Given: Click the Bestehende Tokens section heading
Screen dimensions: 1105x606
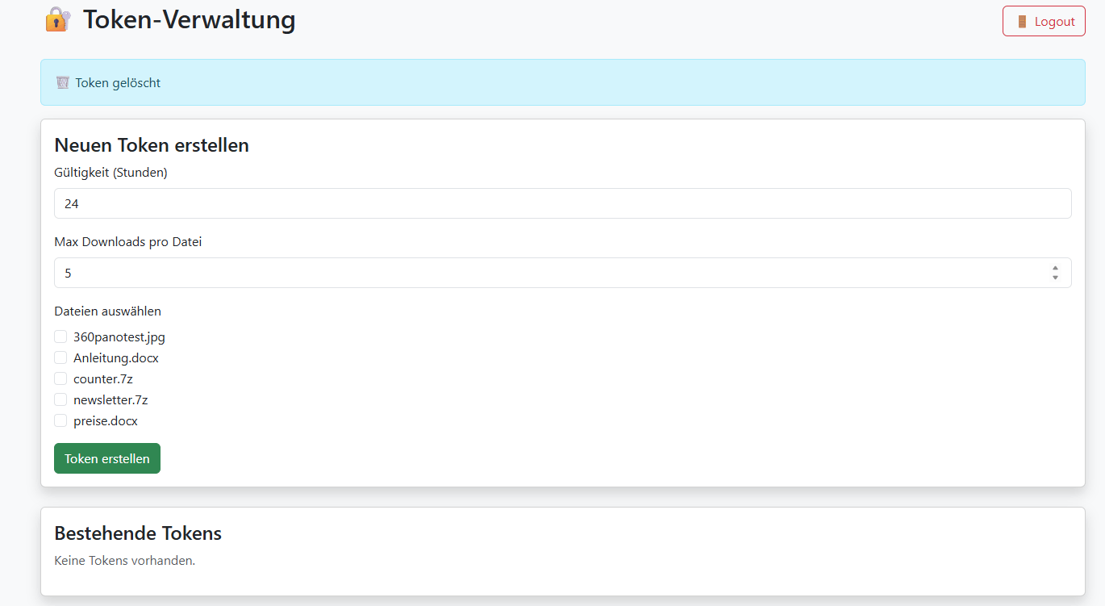Looking at the screenshot, I should point(138,533).
